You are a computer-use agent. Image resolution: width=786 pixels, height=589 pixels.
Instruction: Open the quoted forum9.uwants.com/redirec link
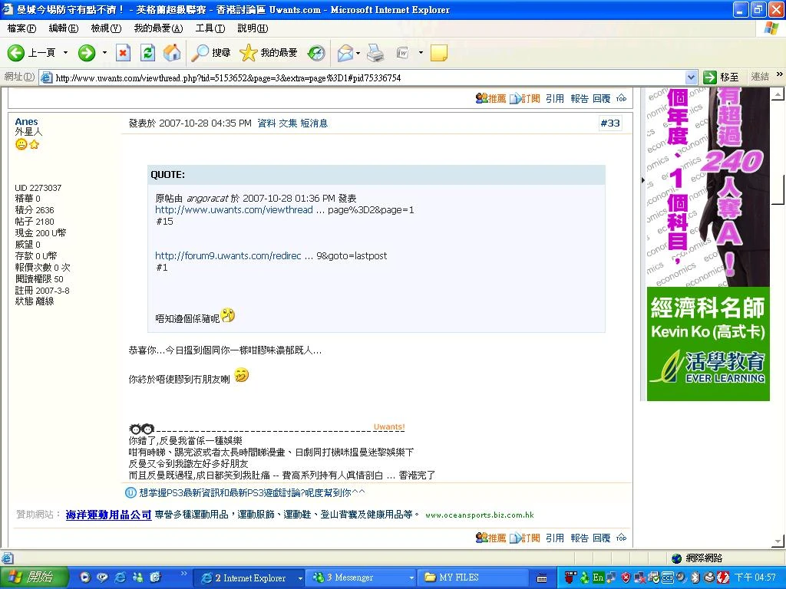pyautogui.click(x=228, y=256)
